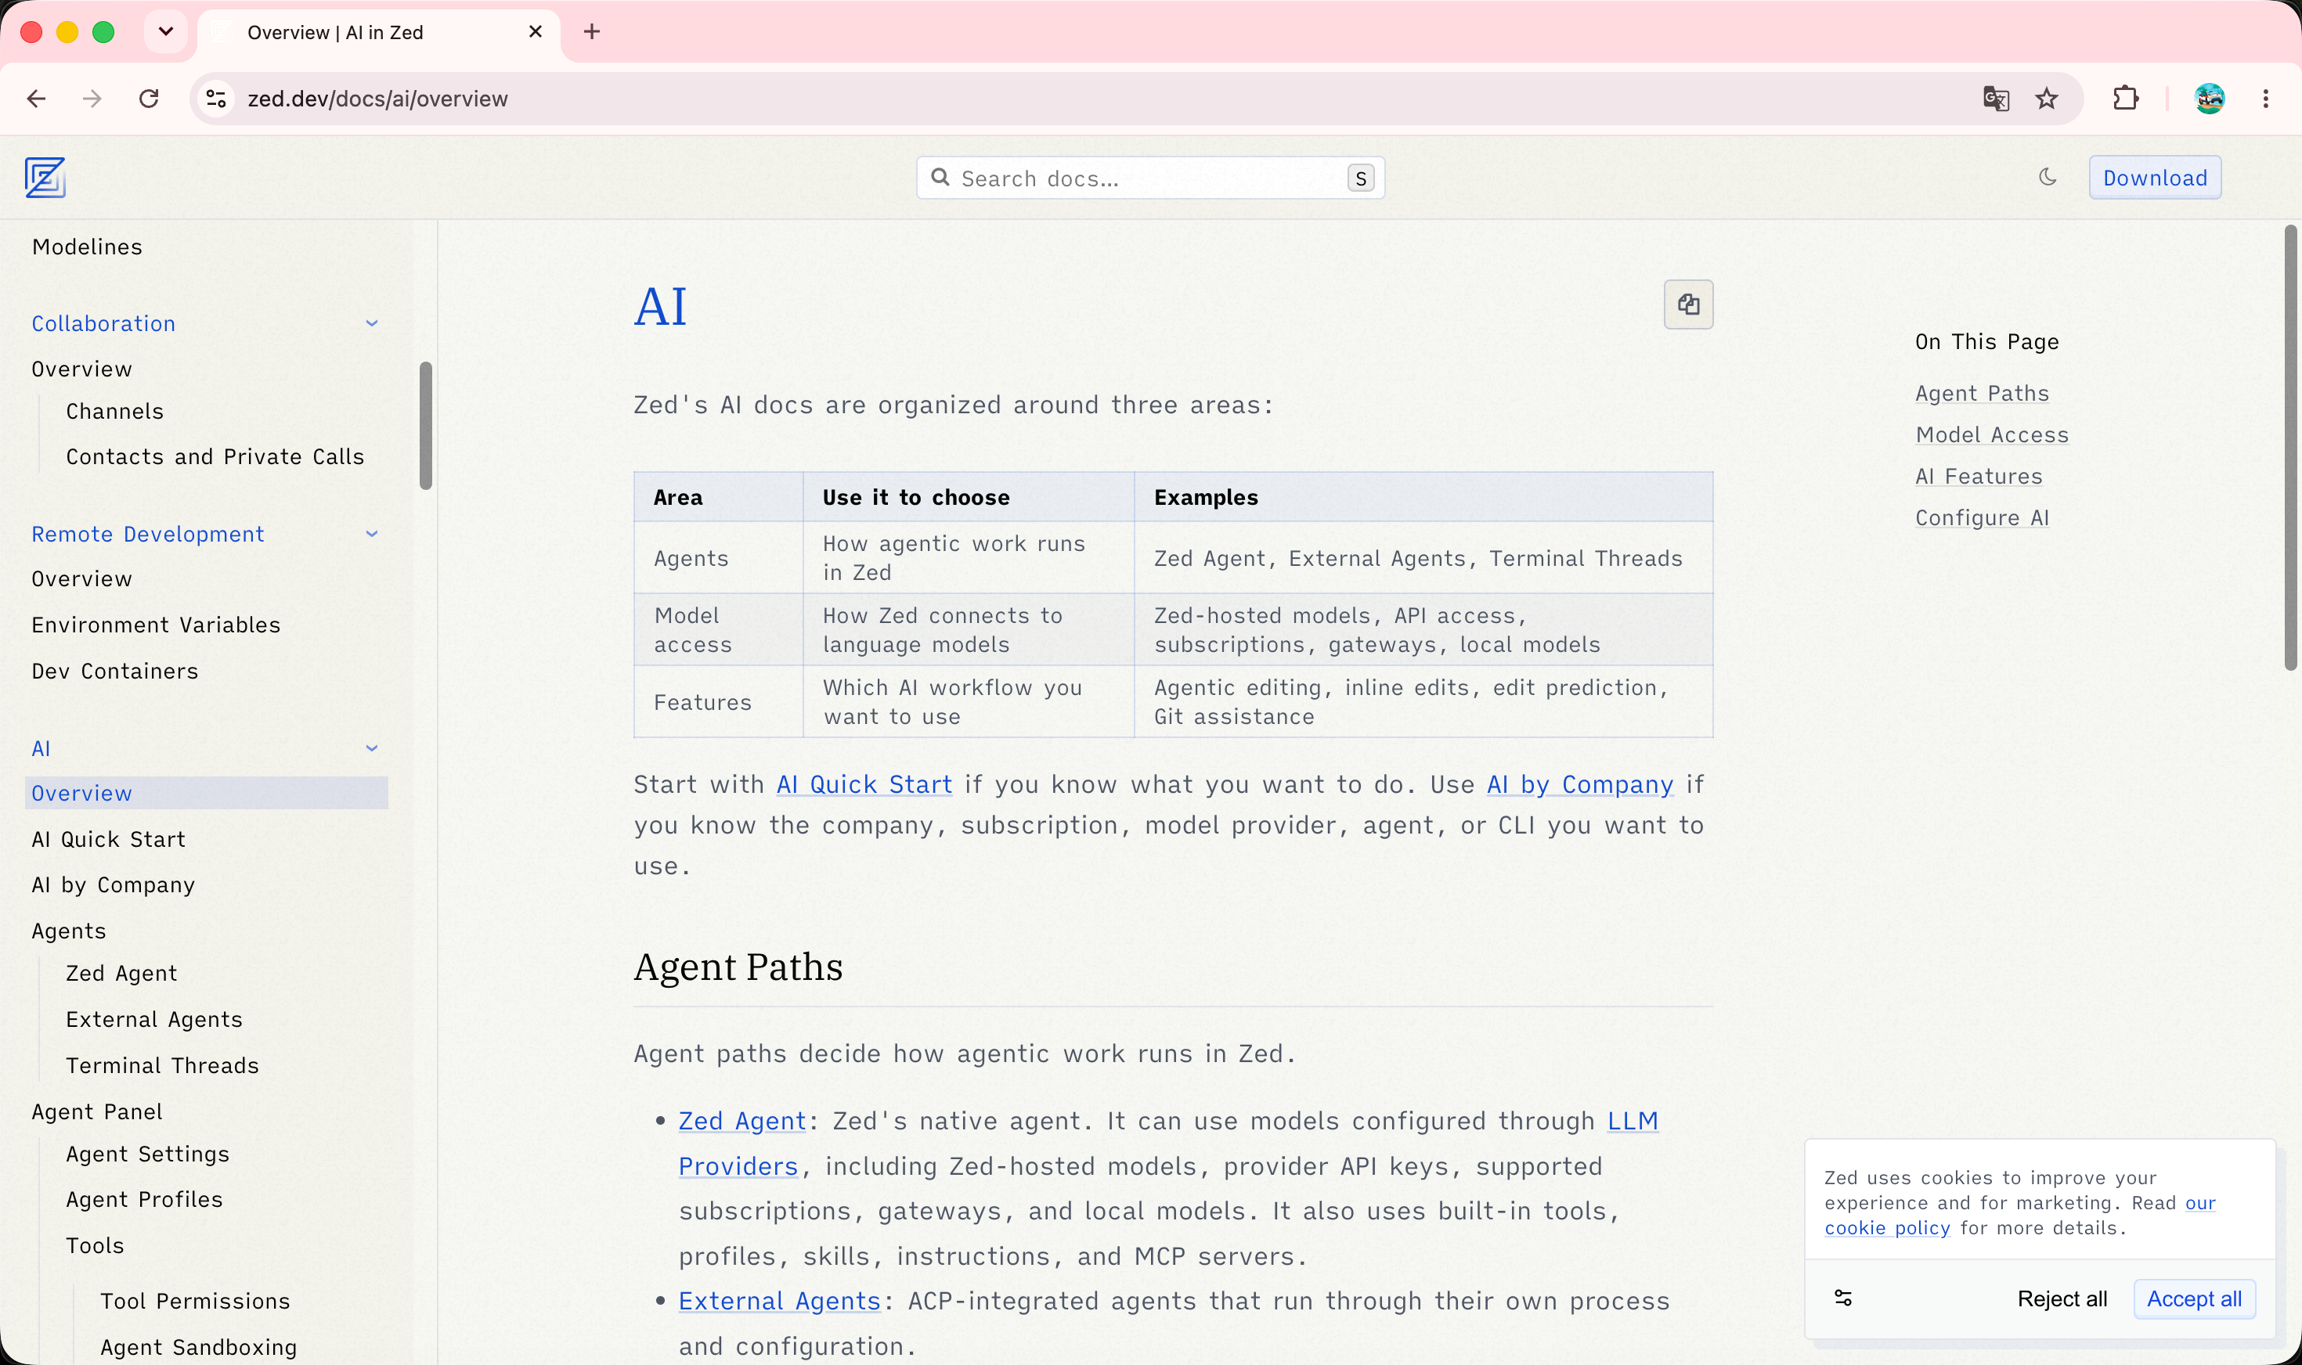Open Modelines in sidebar

pyautogui.click(x=88, y=247)
